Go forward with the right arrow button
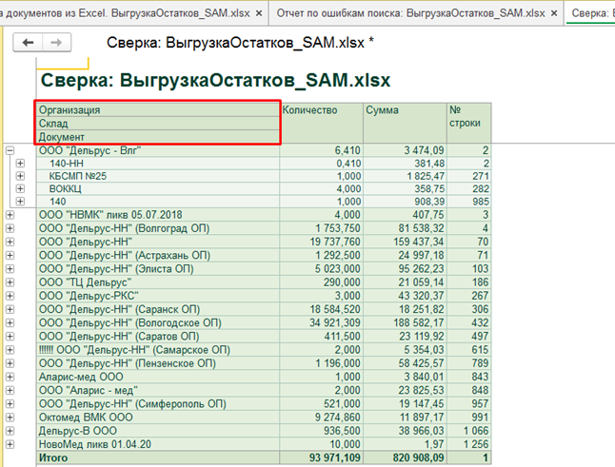615x467 pixels. click(56, 42)
